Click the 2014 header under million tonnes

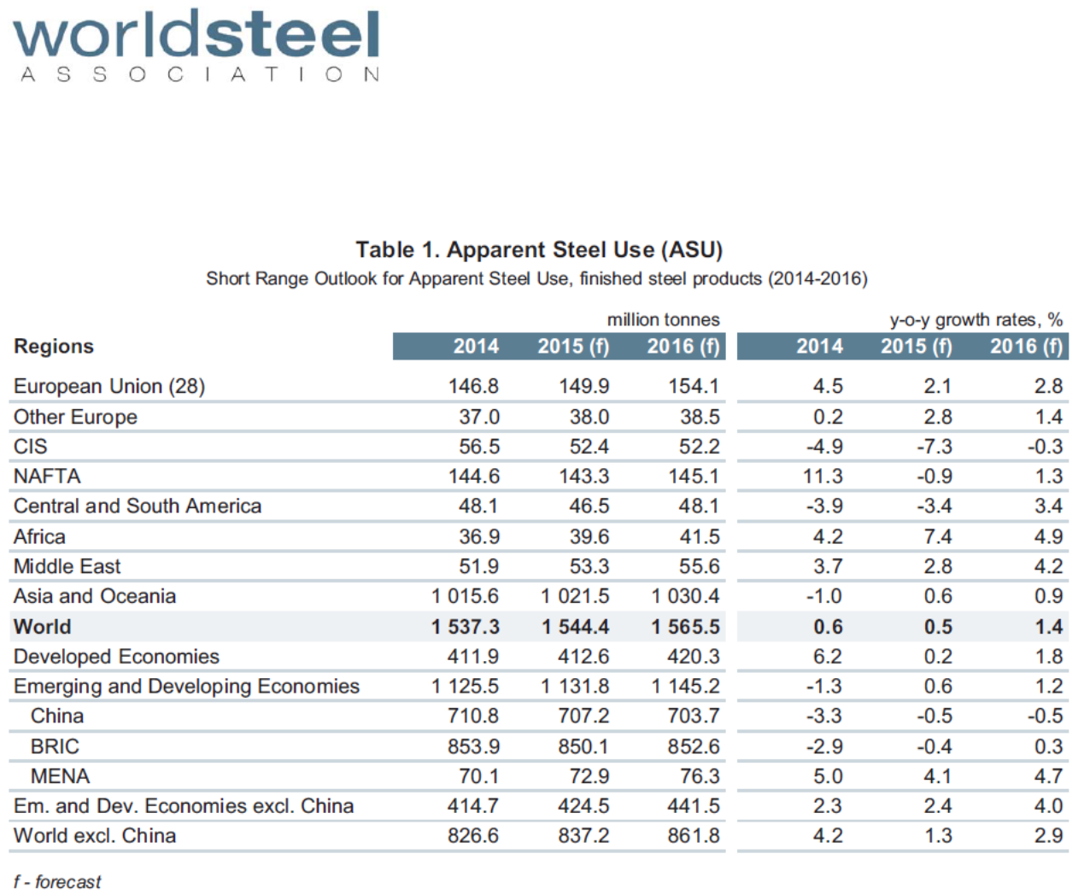[x=475, y=346]
